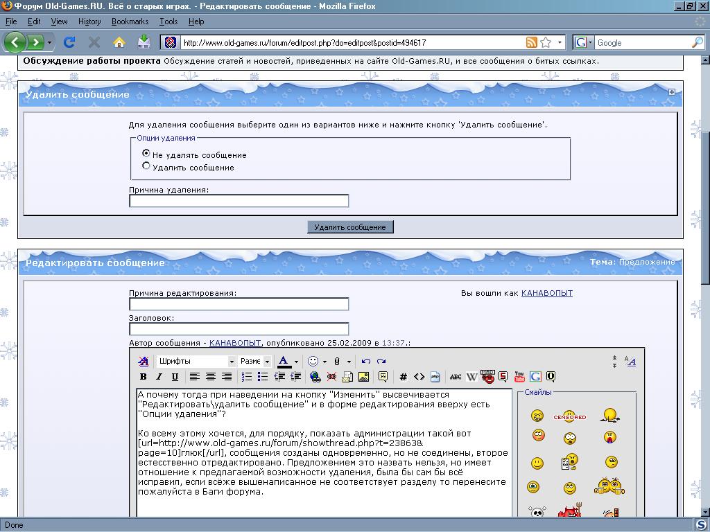Screen dimensions: 710x532
Task: Open the History menu
Action: 89,21
